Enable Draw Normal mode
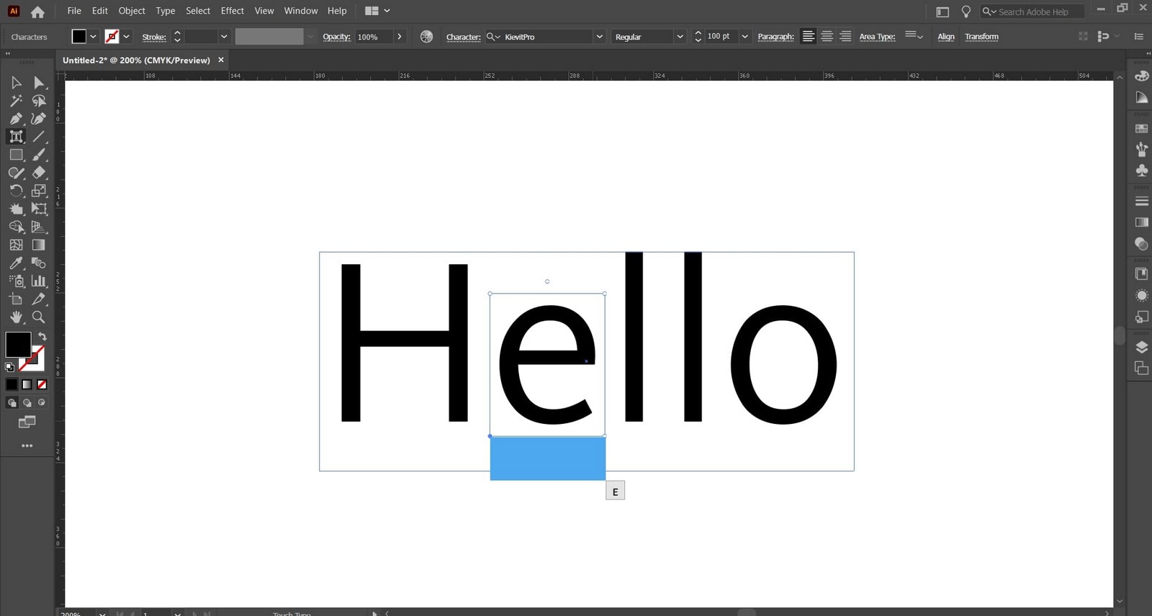The height and width of the screenshot is (616, 1152). point(12,403)
